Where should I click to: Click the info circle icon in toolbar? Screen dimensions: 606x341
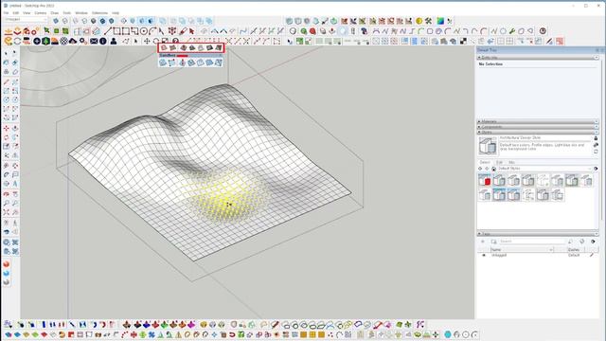103,41
